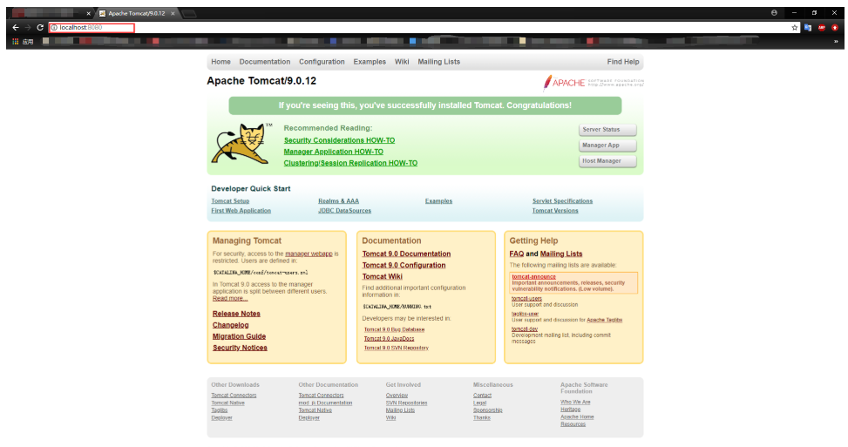848x447 pixels.
Task: Open Who We Are footer link
Action: click(575, 403)
